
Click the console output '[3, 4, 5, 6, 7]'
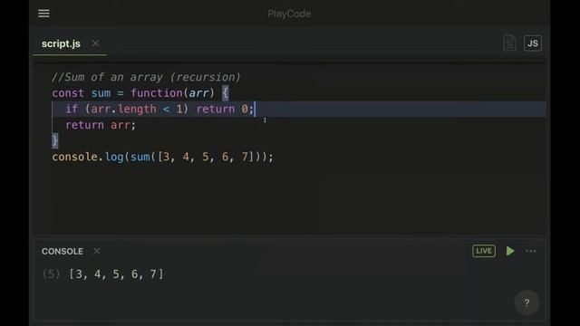[116, 273]
